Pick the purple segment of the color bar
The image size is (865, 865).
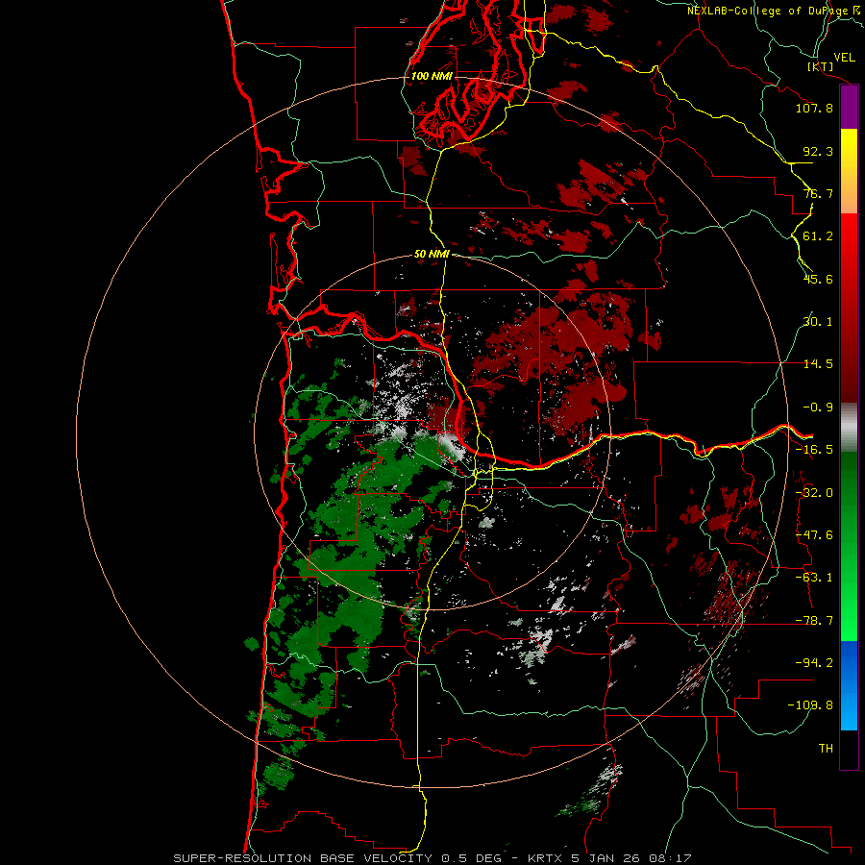pyautogui.click(x=849, y=108)
